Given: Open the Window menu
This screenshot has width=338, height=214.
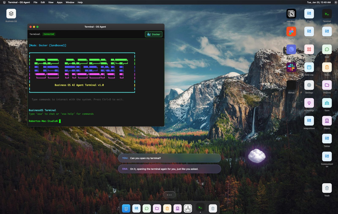Looking at the screenshot, I should [x=70, y=2].
